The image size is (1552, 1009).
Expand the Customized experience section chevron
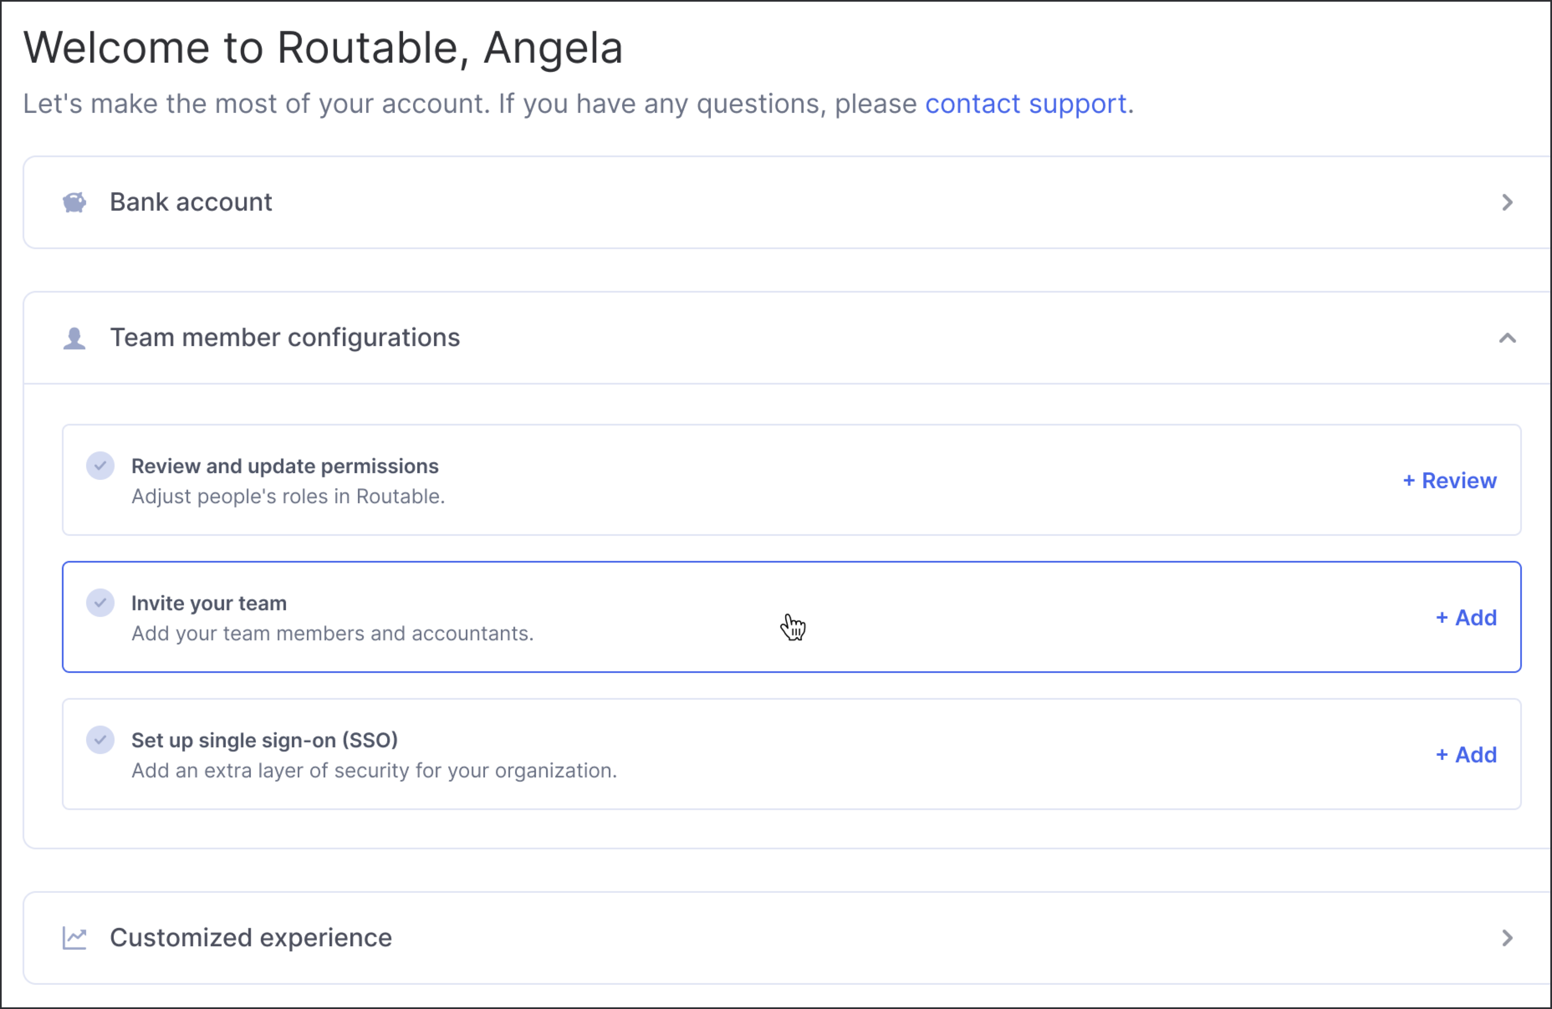[x=1508, y=938]
